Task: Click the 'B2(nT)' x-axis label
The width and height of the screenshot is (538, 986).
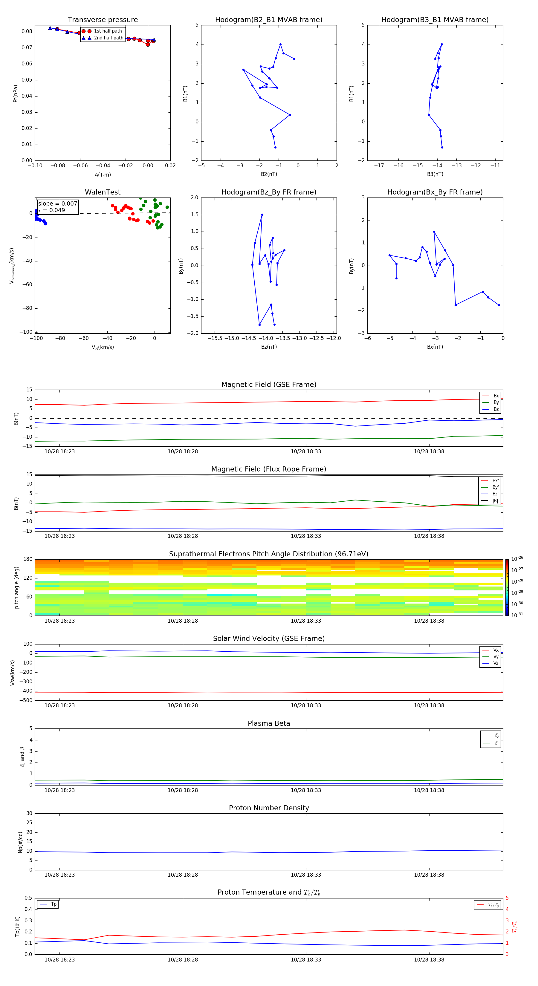Action: [x=269, y=174]
